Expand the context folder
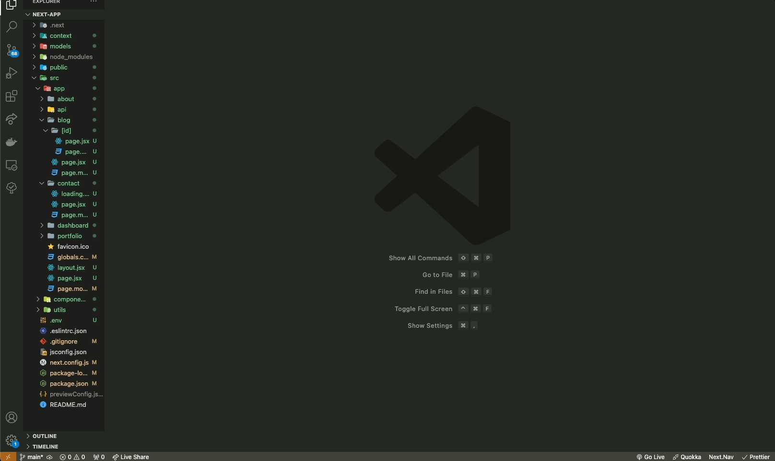 point(64,35)
